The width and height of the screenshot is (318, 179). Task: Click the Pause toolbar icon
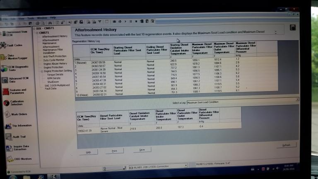[x=131, y=21]
